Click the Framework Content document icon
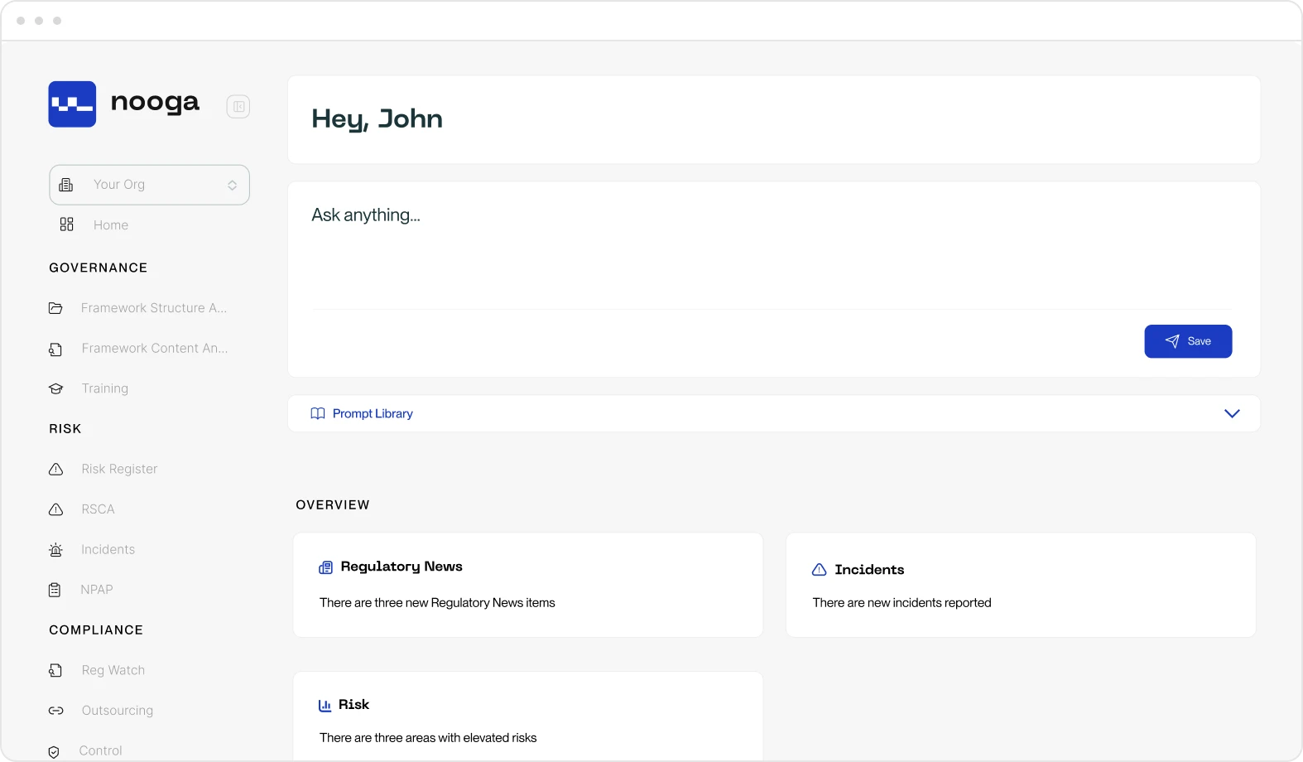The height and width of the screenshot is (762, 1303). pyautogui.click(x=55, y=349)
